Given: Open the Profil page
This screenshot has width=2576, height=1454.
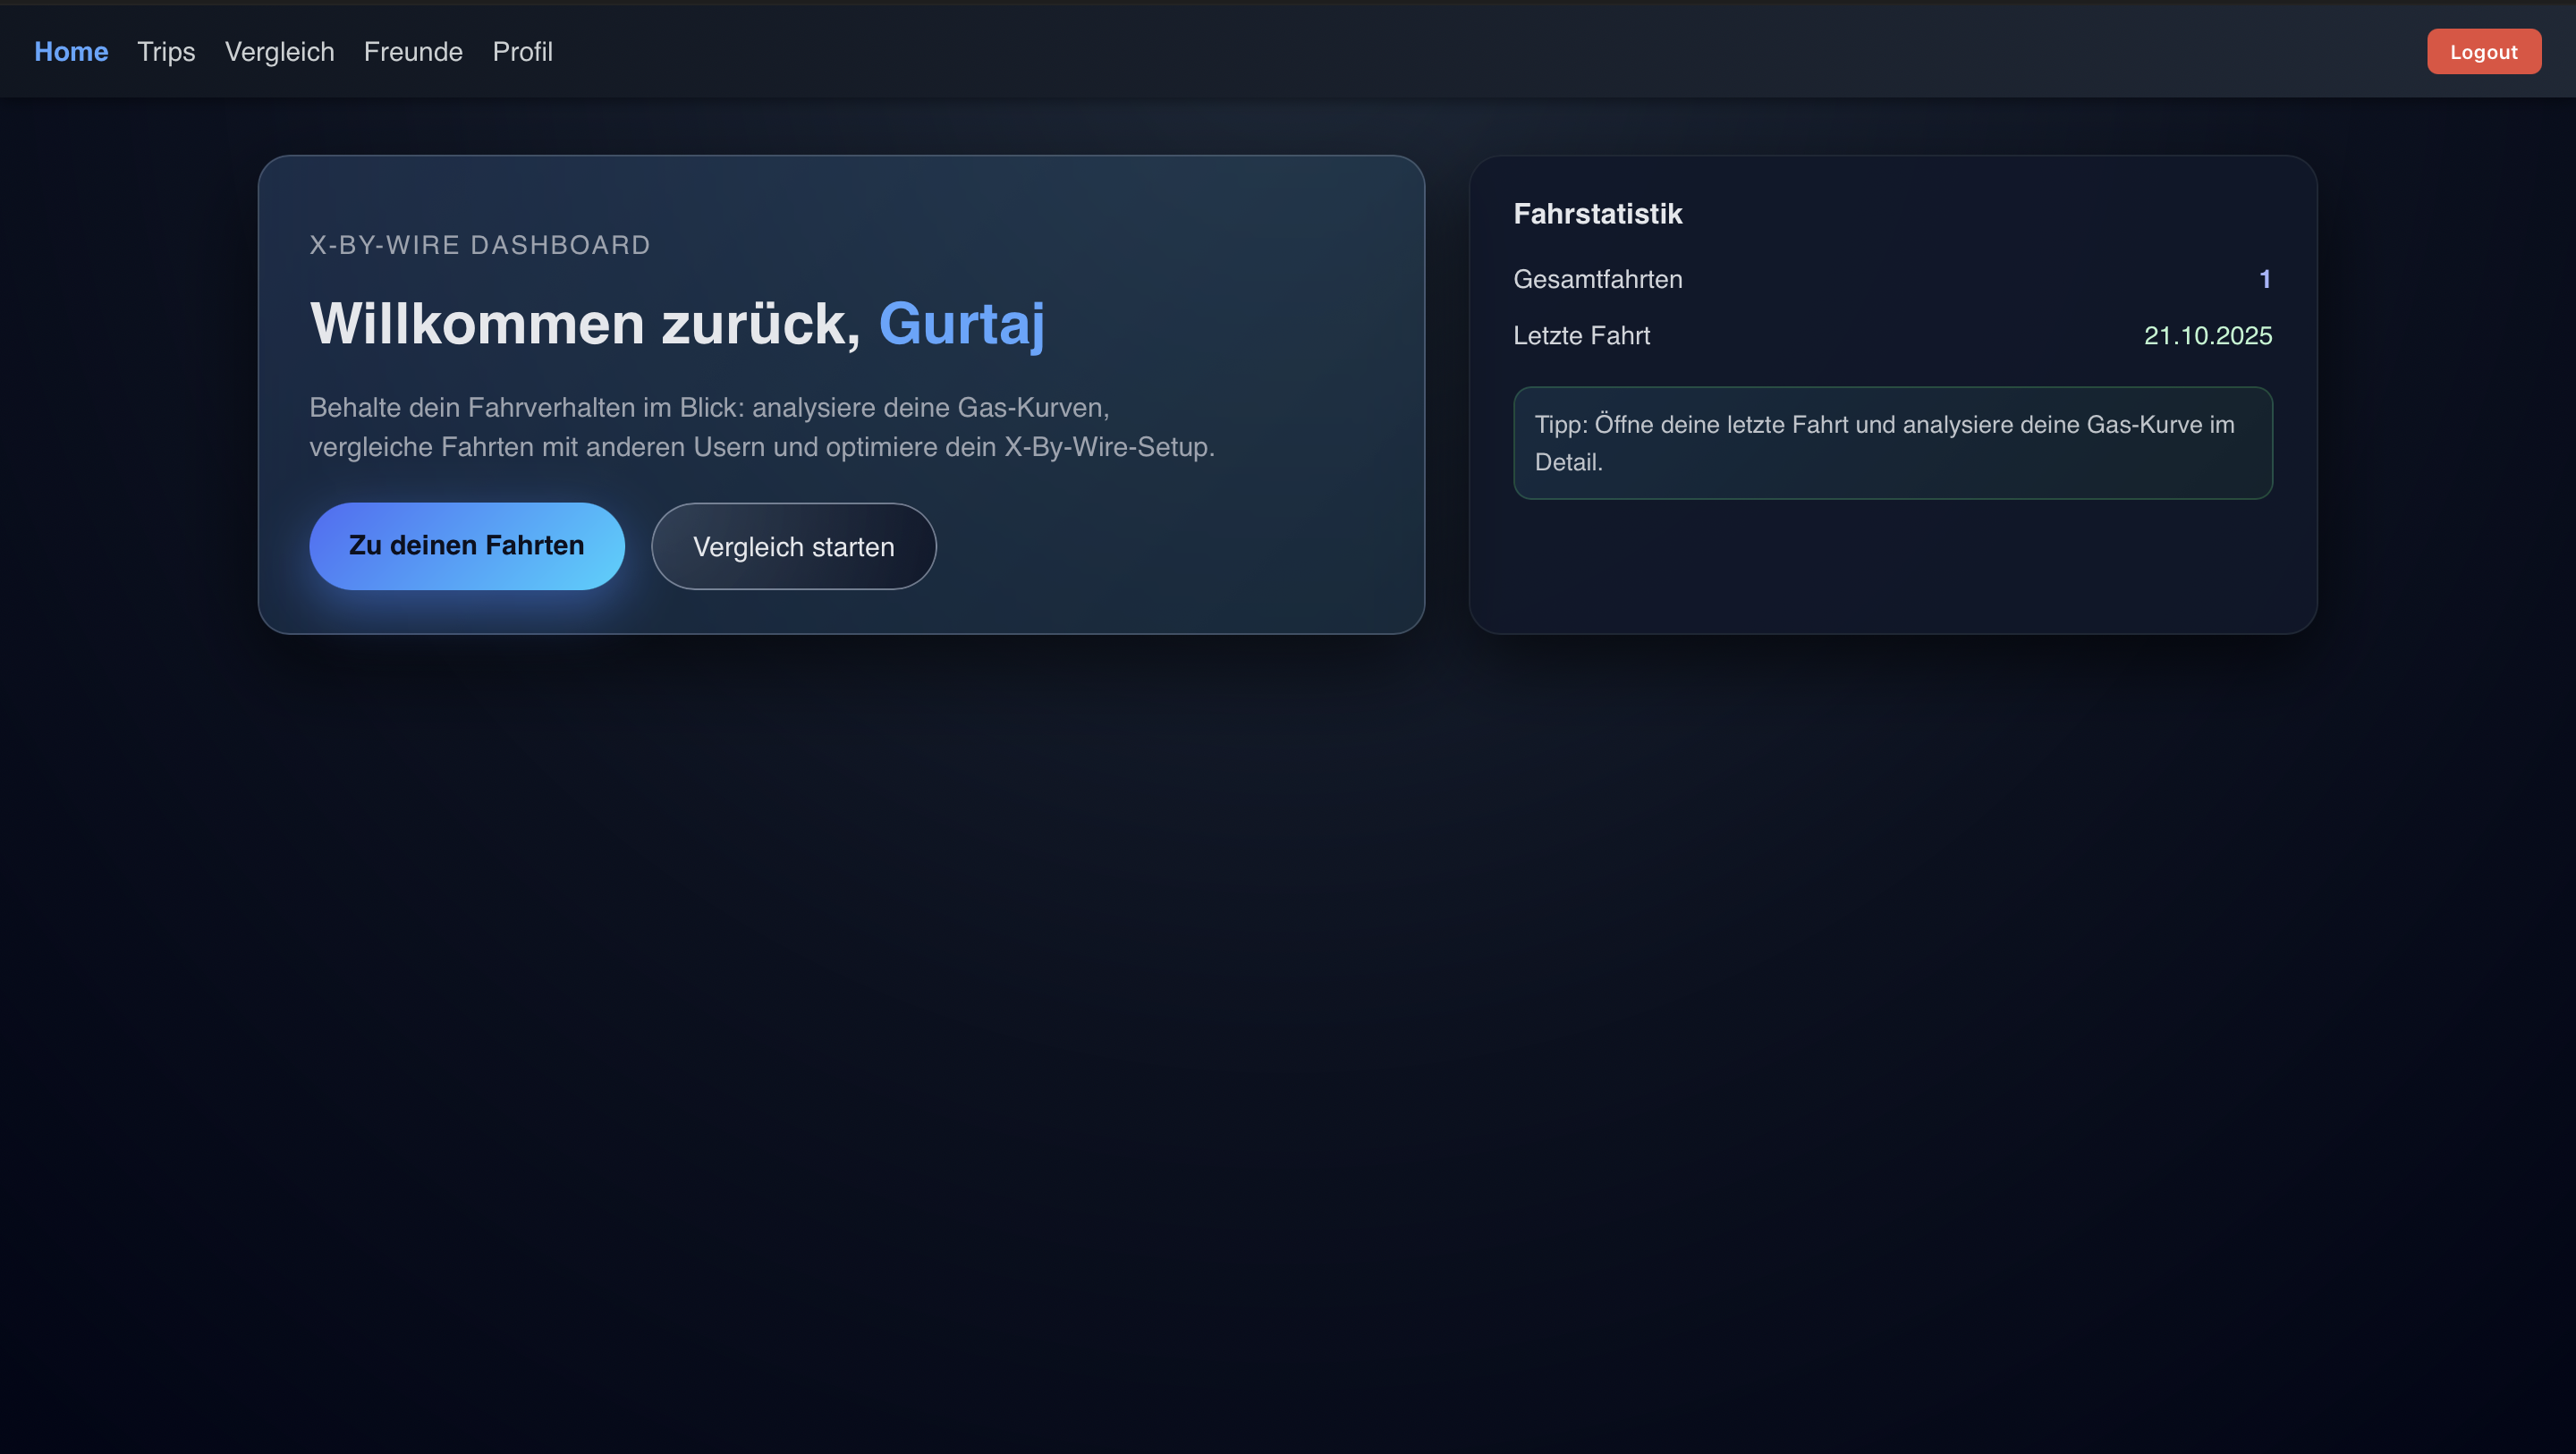Looking at the screenshot, I should 522,51.
